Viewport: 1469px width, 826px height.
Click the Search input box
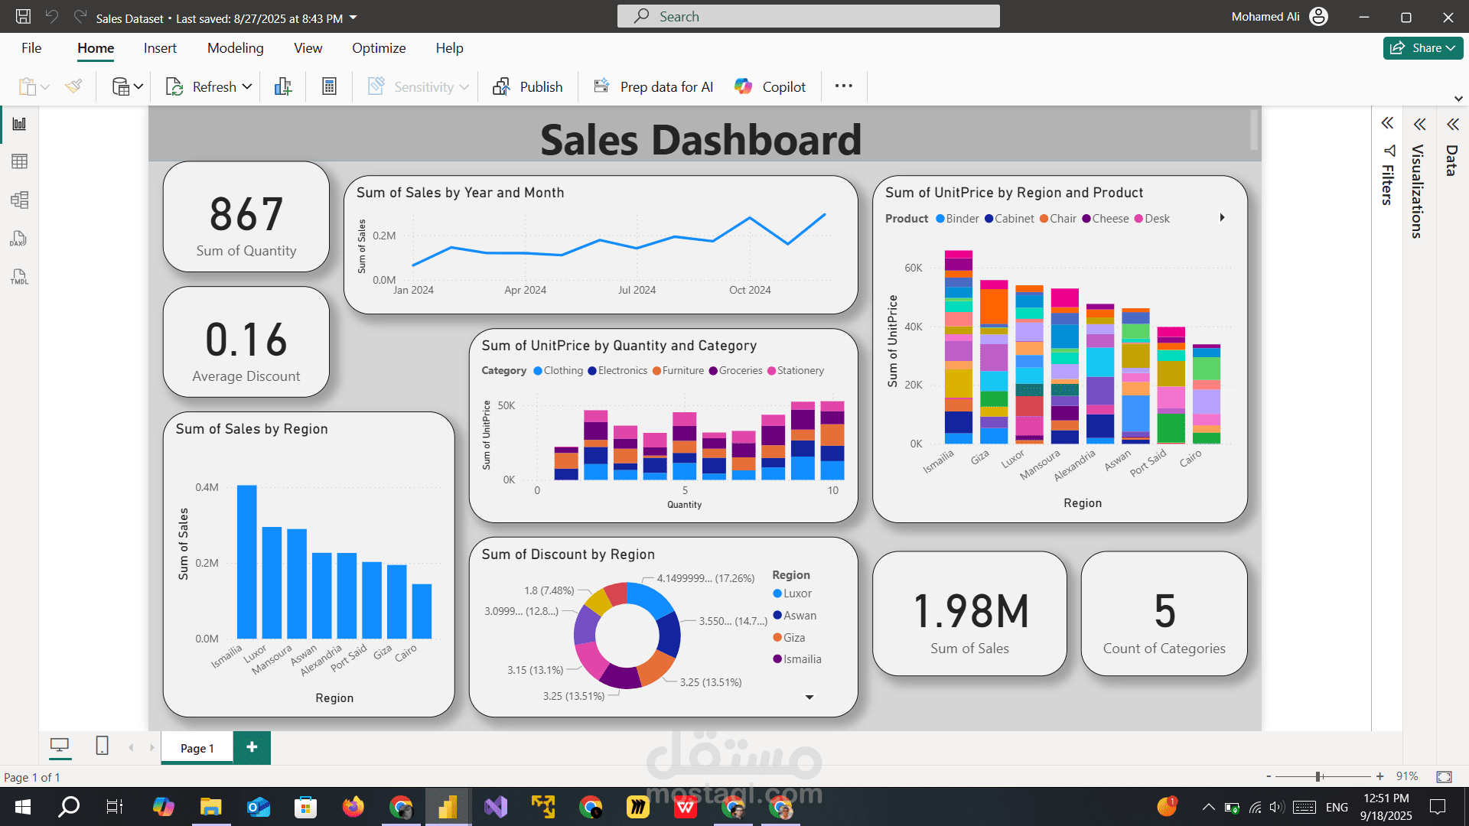tap(808, 17)
